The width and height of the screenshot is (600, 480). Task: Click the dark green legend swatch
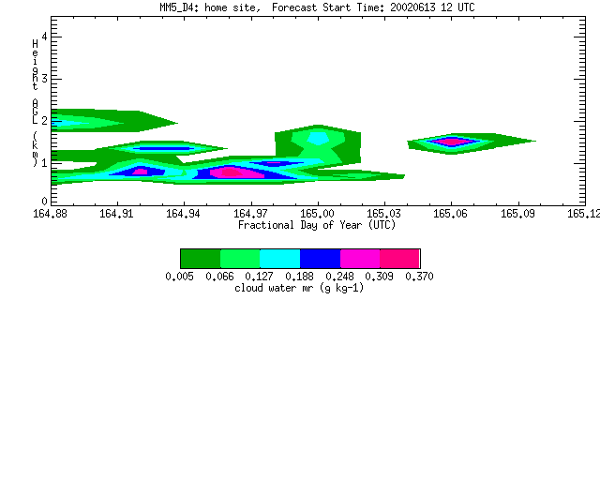[x=201, y=259]
